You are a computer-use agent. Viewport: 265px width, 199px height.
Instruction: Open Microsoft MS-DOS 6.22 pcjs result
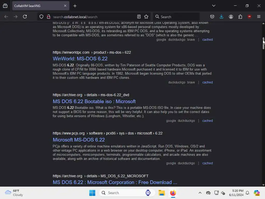click(79, 140)
